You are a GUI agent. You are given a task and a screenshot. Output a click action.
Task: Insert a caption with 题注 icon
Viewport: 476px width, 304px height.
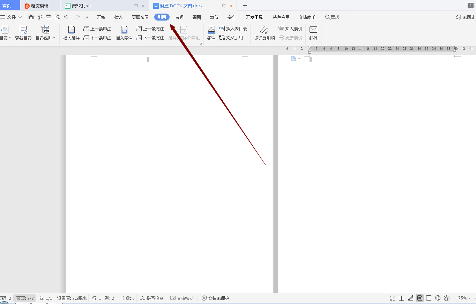pyautogui.click(x=211, y=30)
